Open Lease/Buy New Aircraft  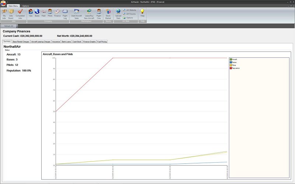pyautogui.click(x=89, y=14)
